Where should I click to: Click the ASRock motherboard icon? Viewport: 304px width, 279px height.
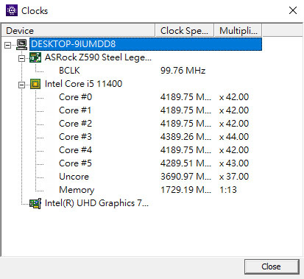click(x=35, y=57)
